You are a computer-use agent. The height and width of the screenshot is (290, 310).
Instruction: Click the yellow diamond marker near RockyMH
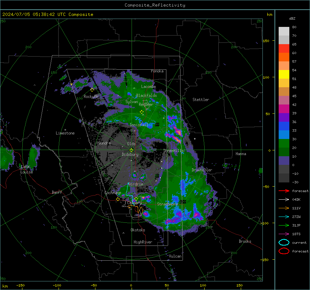[92, 90]
